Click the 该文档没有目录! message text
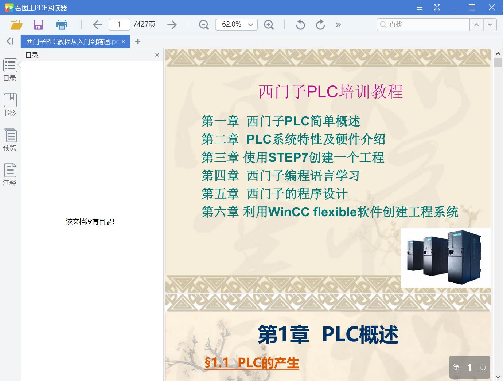 point(90,221)
